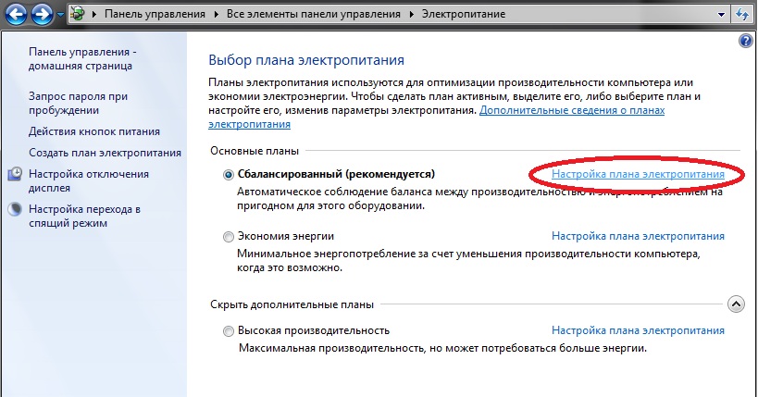Open Создать план электропитания in the sidebar
This screenshot has height=397, width=758.
(x=105, y=153)
